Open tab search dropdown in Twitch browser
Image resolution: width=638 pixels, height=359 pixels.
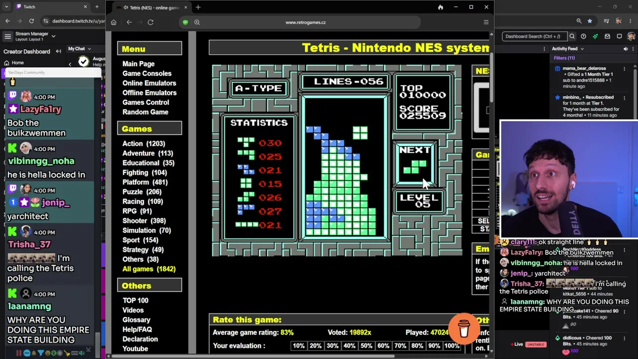[6, 7]
